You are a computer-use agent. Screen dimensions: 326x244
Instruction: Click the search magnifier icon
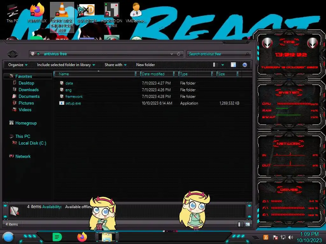click(247, 54)
